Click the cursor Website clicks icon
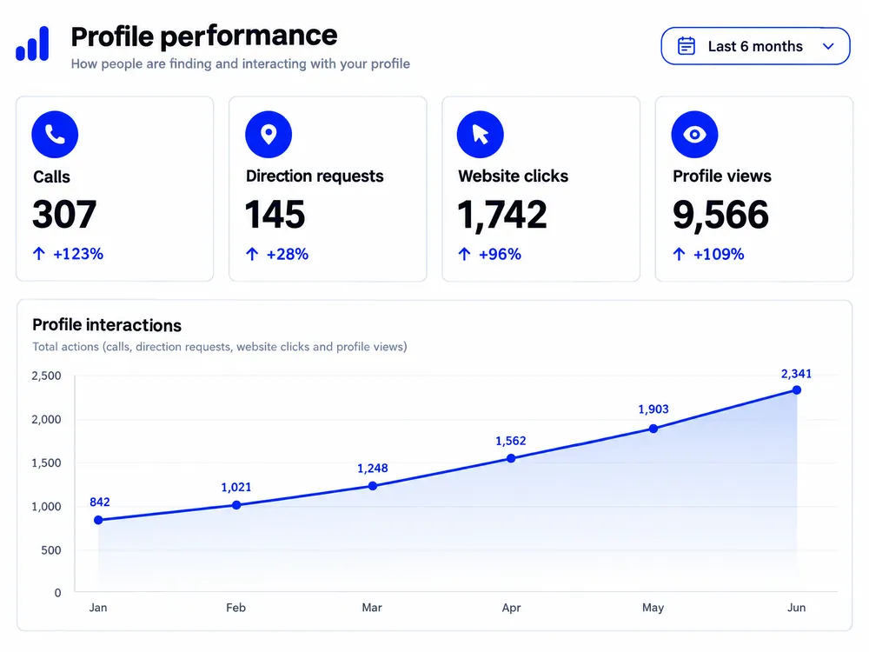869x652 pixels. coord(480,134)
